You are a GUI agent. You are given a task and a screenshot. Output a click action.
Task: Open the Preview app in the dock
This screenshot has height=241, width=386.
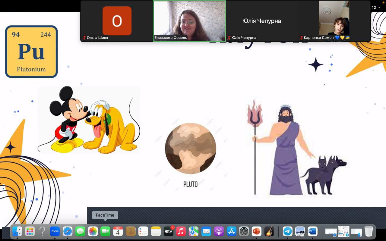(300, 231)
